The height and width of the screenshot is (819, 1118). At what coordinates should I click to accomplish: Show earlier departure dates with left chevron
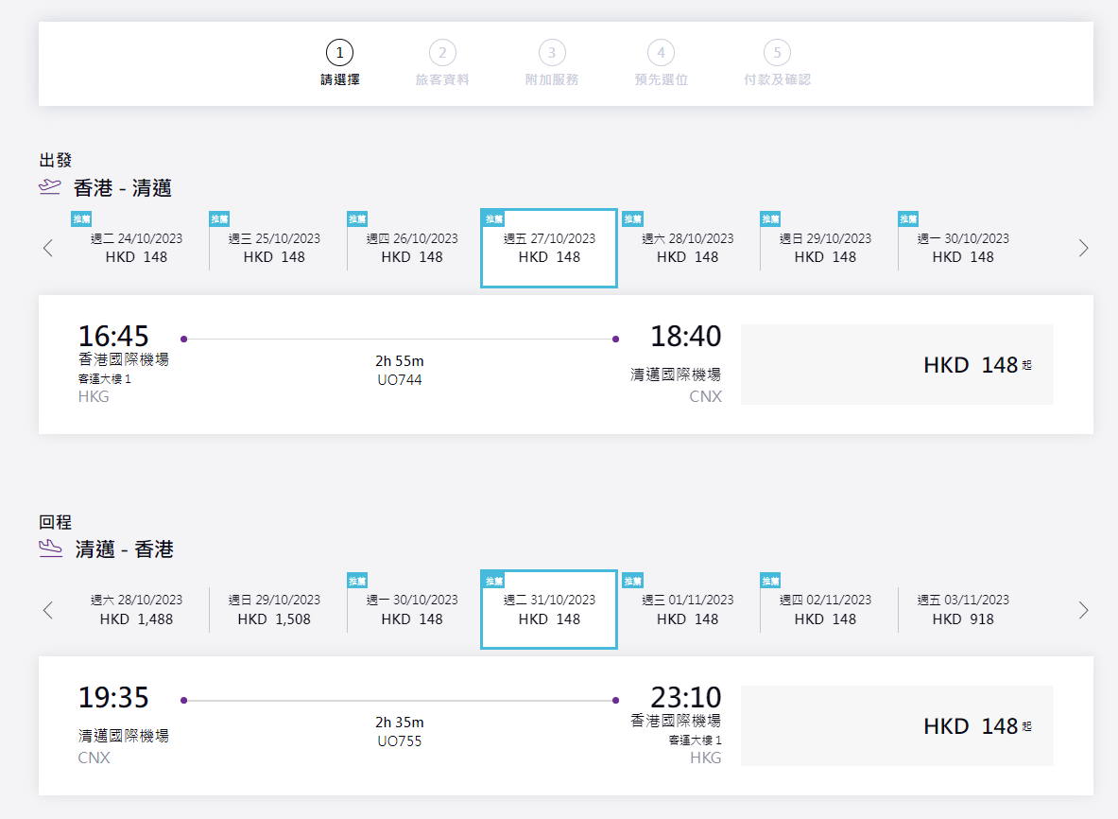48,248
